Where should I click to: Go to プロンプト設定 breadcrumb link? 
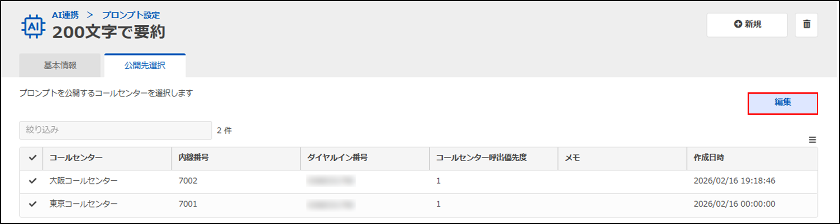coord(131,15)
